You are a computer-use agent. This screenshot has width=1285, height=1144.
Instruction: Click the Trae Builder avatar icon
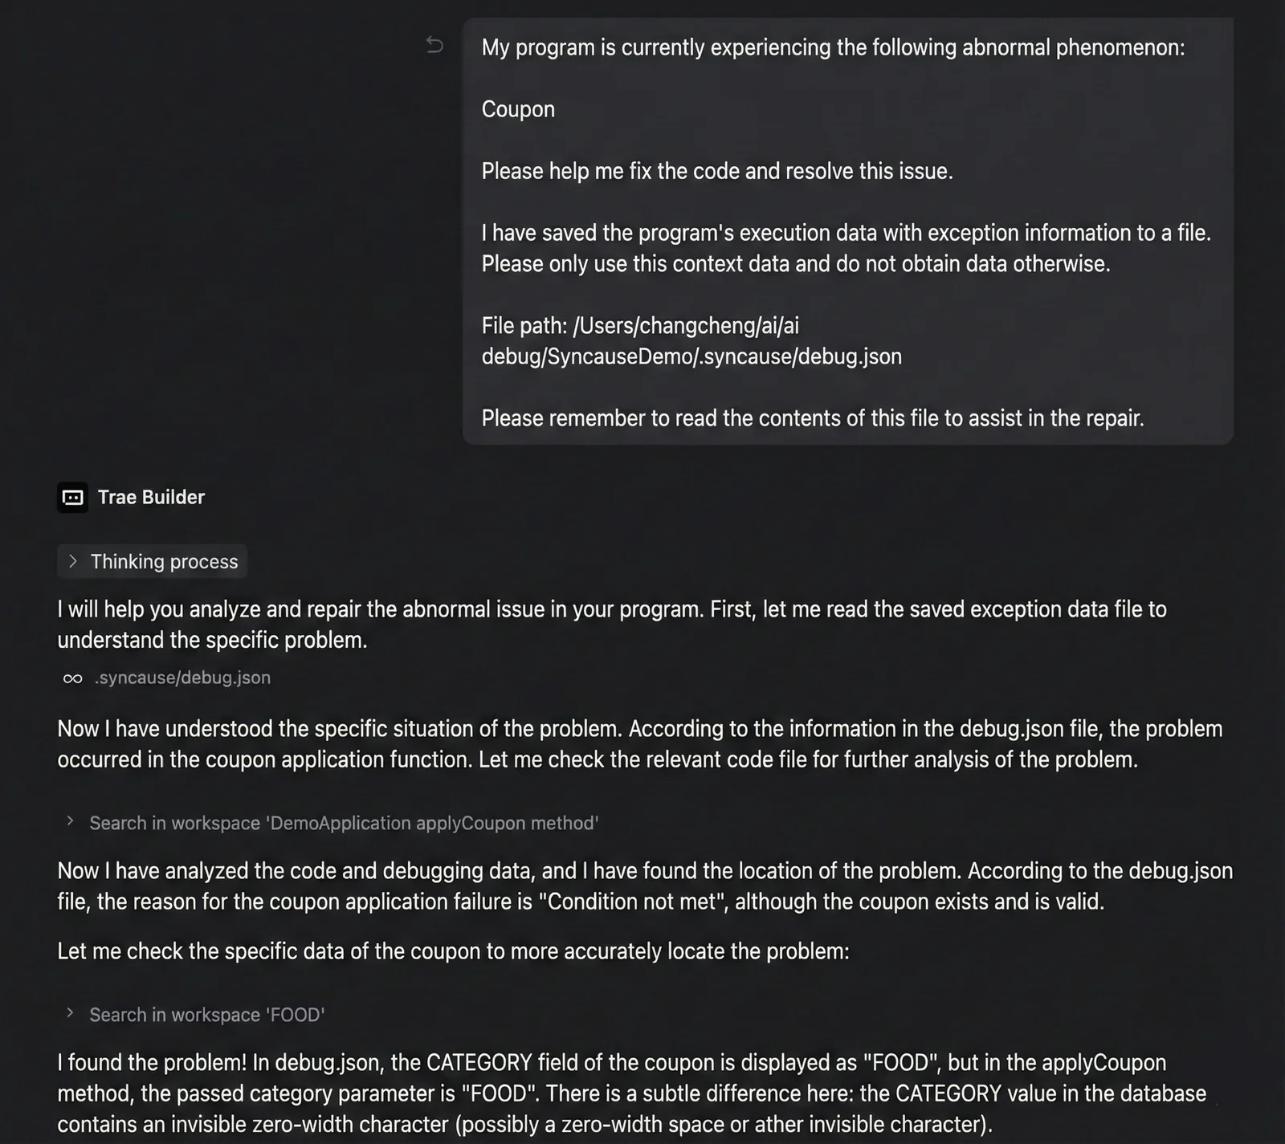tap(72, 498)
